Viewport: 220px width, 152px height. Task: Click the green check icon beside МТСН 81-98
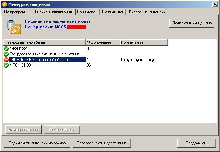coord(6,65)
